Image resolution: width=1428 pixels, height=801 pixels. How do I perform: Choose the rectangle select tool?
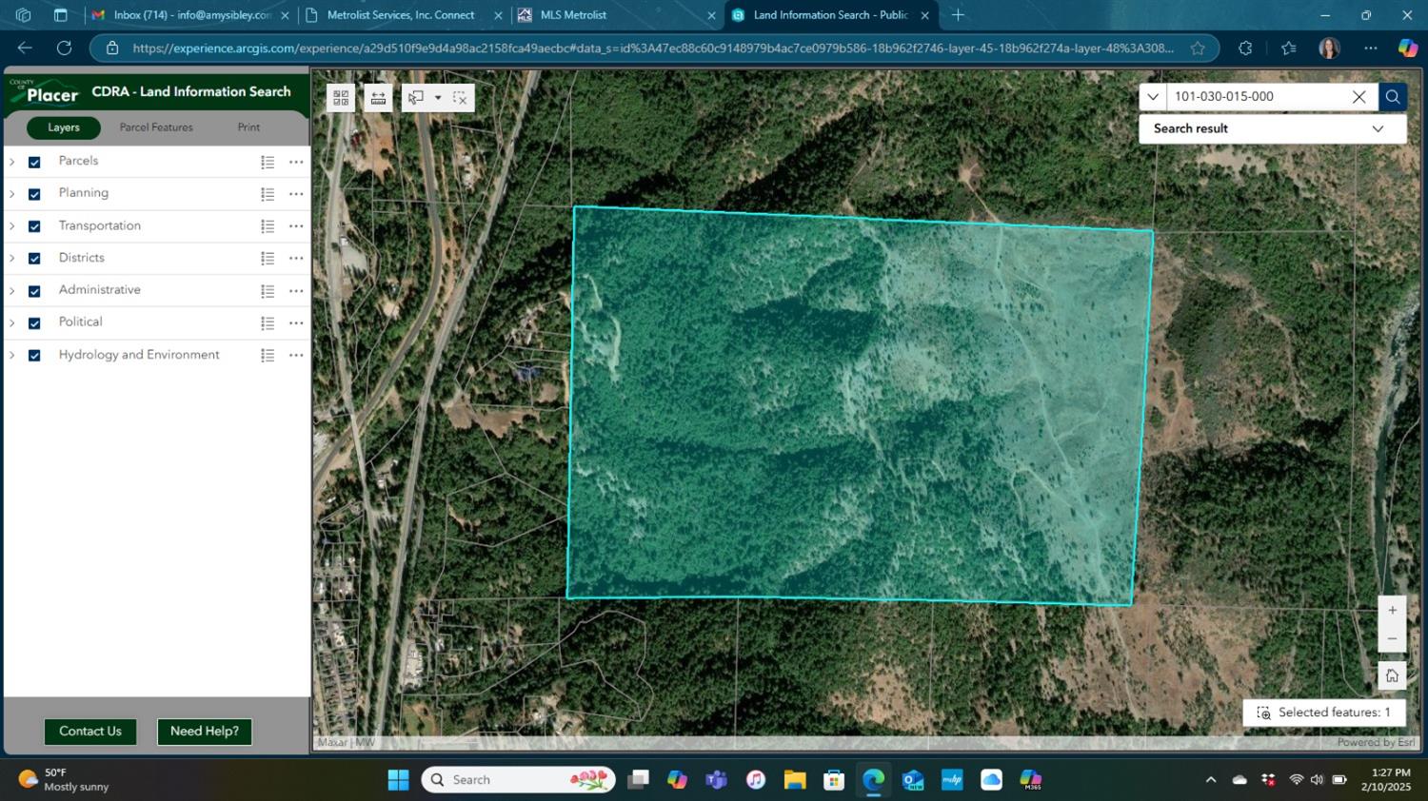pos(417,98)
